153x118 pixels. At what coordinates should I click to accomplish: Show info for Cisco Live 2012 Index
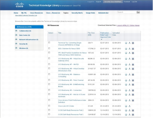pyautogui.click(x=126, y=106)
